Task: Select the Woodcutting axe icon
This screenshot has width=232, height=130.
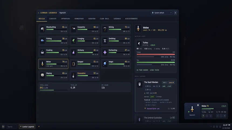Action: tap(42, 29)
